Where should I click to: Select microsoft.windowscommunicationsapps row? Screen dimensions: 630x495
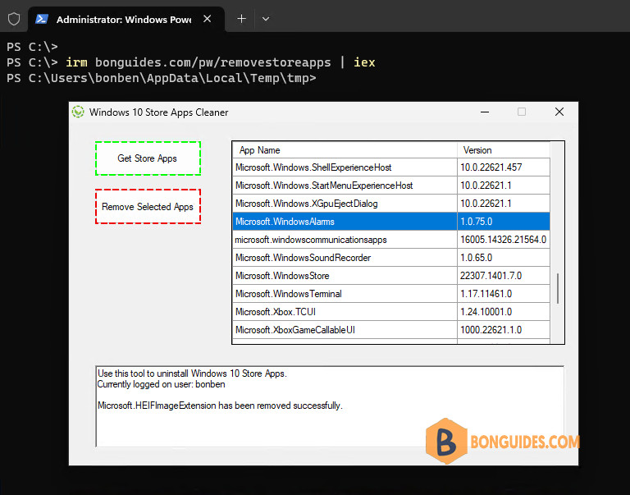(x=391, y=240)
